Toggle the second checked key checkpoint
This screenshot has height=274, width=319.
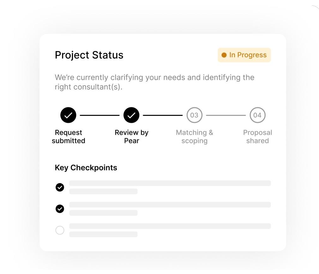click(x=60, y=209)
